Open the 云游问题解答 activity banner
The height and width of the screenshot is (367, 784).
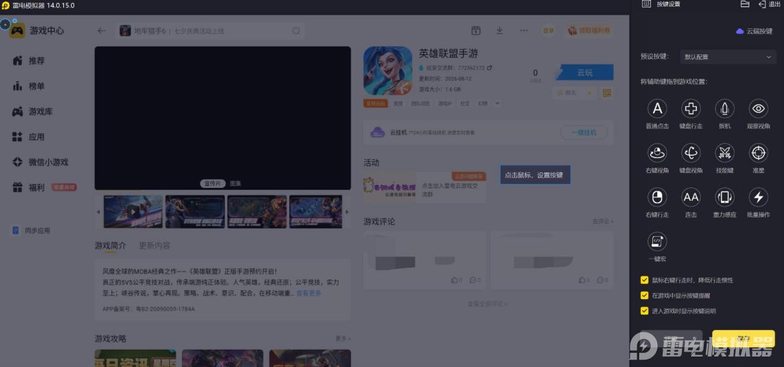(x=424, y=187)
